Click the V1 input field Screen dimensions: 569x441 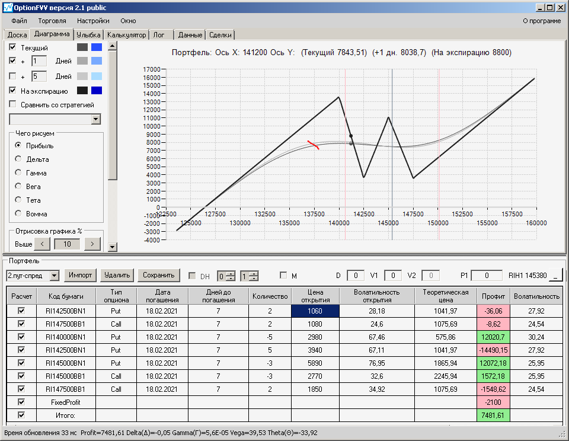click(x=393, y=276)
